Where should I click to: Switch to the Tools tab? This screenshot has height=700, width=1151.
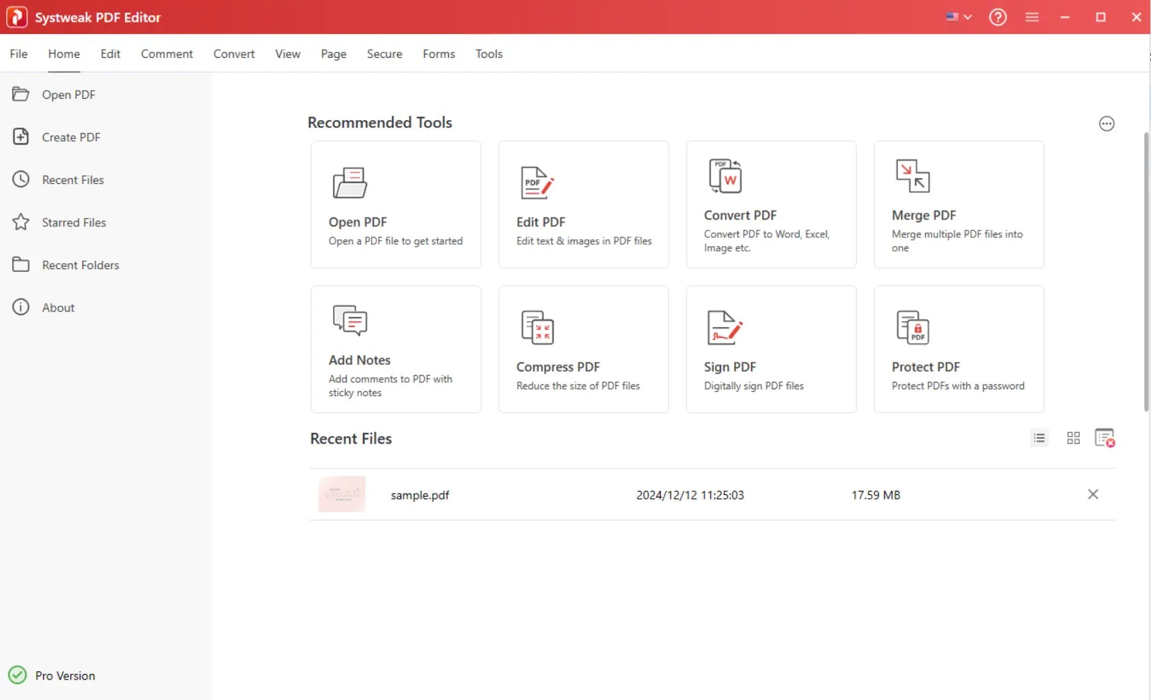(x=489, y=54)
